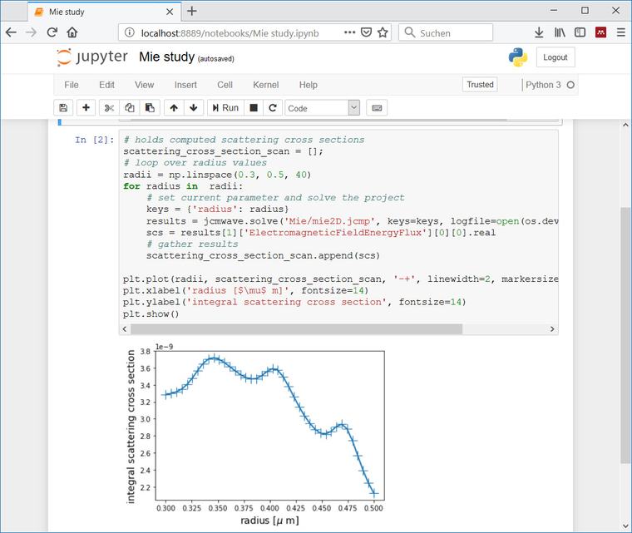
Task: Open the browser library icon
Action: [x=560, y=32]
